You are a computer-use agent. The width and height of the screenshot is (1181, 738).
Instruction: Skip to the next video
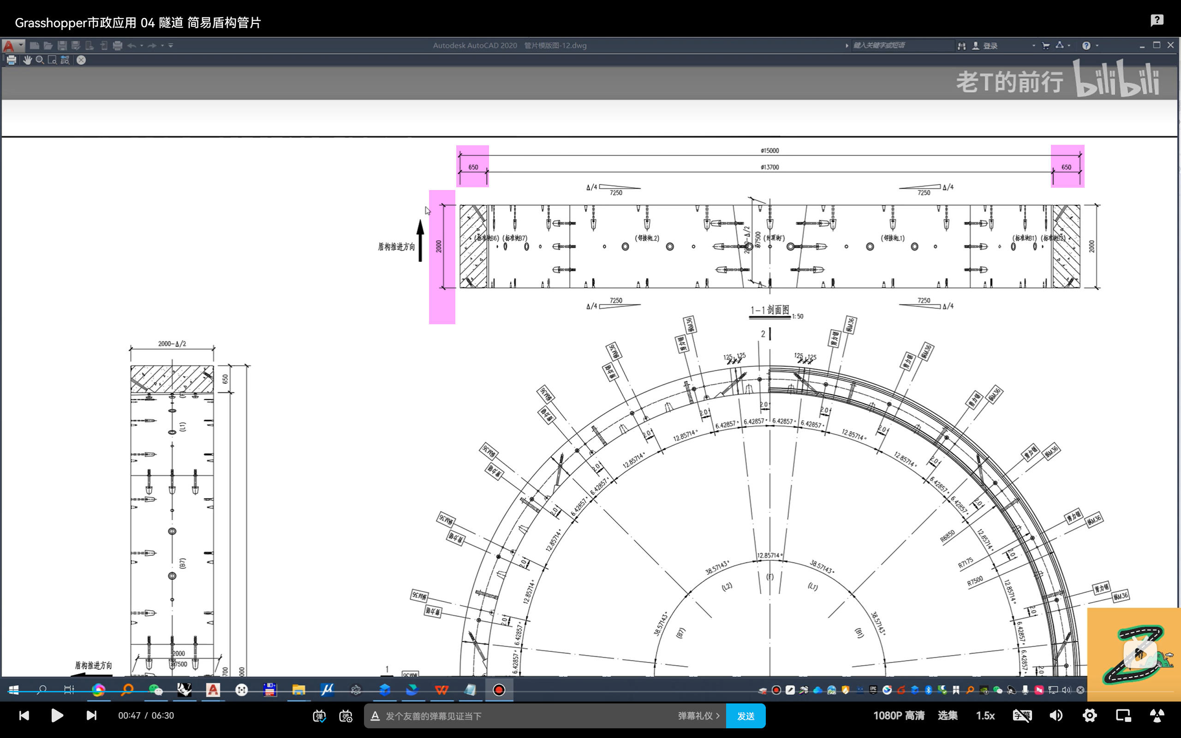pyautogui.click(x=91, y=715)
